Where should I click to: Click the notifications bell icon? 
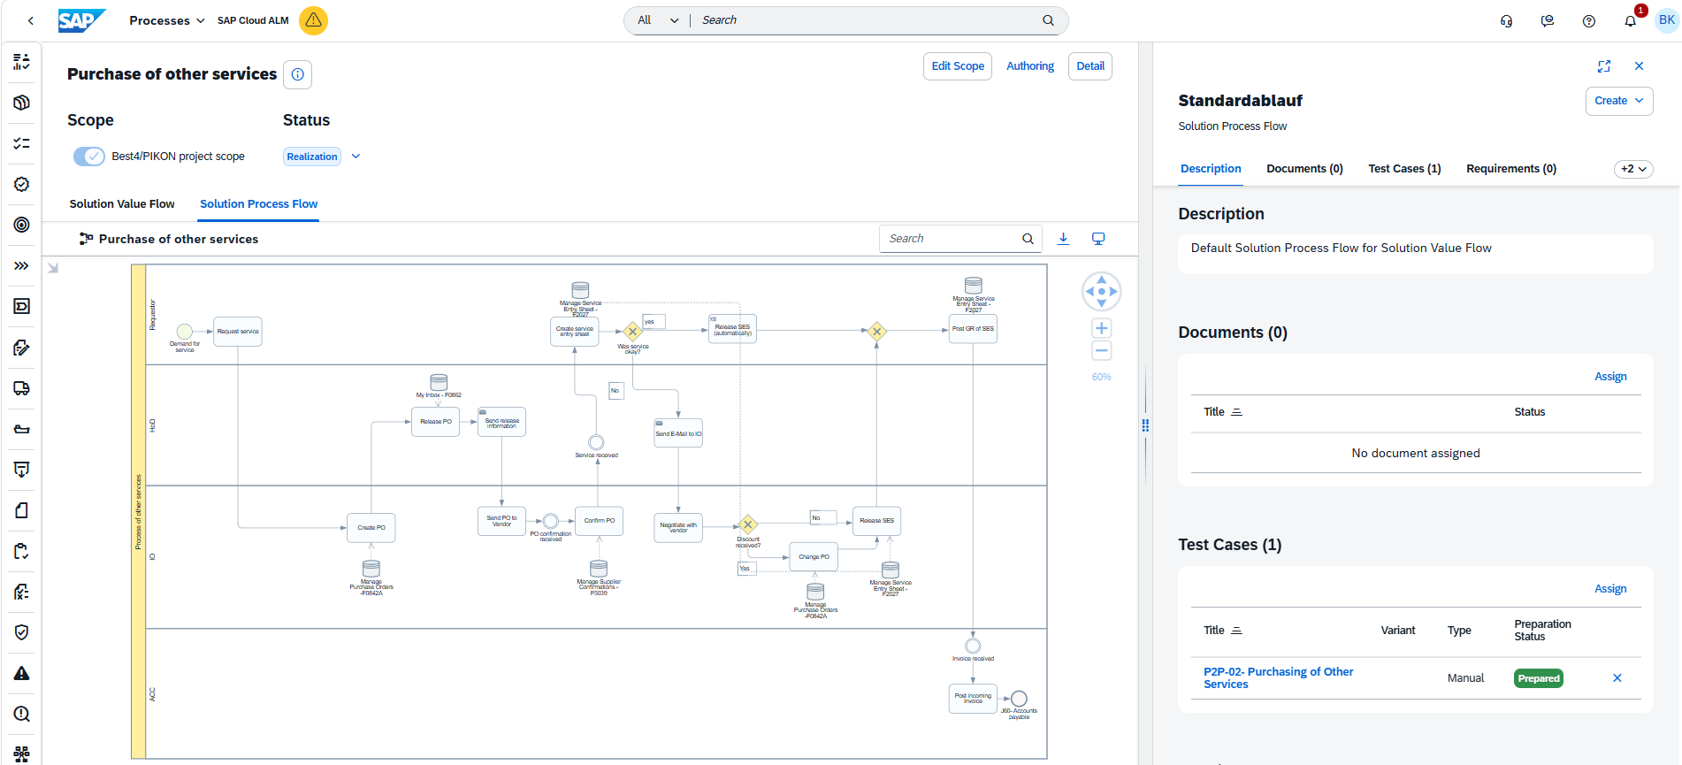(x=1630, y=20)
